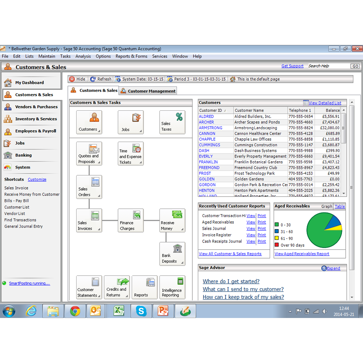Open Vendors & Purchases navigation item
This screenshot has height=363, width=363.
click(32, 107)
